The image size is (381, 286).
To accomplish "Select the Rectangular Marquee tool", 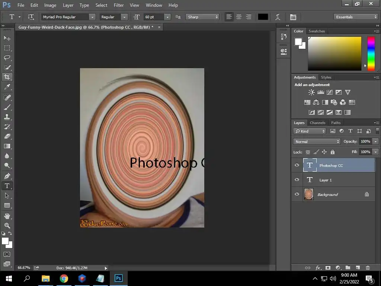I will pyautogui.click(x=7, y=48).
